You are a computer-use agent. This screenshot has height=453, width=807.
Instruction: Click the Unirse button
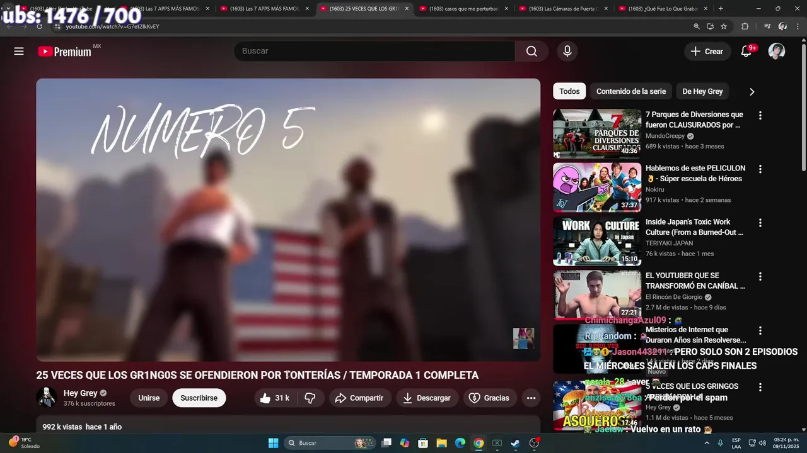149,398
